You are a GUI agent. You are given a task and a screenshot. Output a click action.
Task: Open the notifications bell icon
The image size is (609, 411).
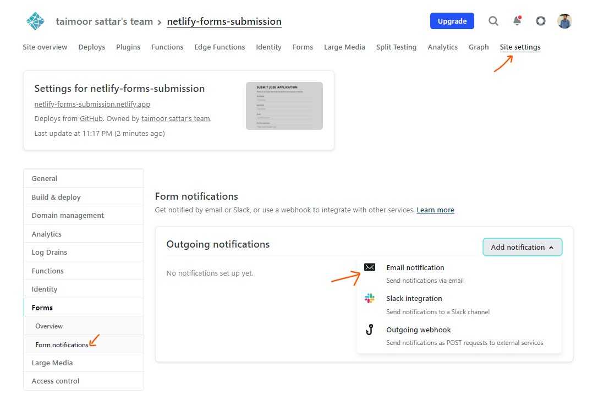[517, 21]
